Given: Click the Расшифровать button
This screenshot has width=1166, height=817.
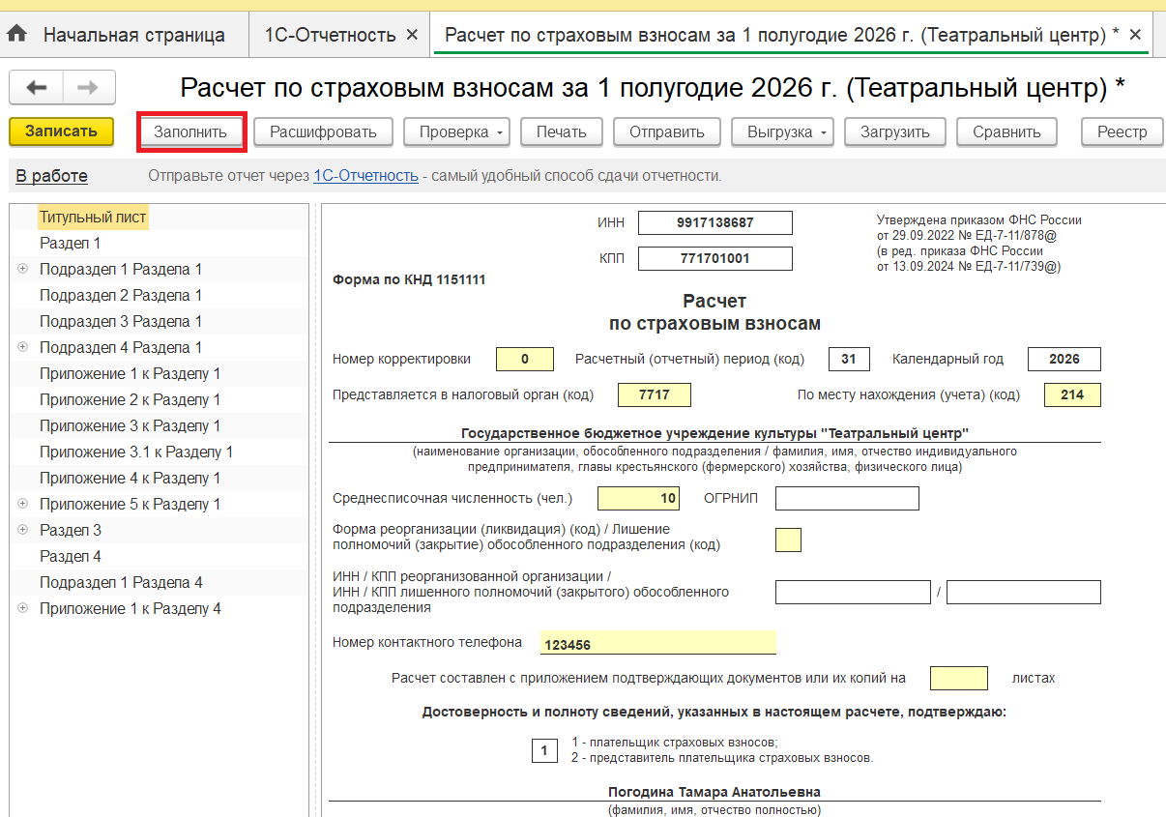Looking at the screenshot, I should point(323,131).
